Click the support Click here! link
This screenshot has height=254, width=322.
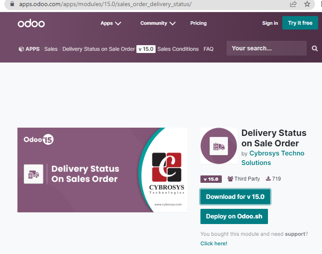tap(214, 244)
